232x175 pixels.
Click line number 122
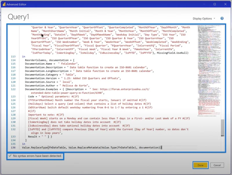(x=13, y=89)
